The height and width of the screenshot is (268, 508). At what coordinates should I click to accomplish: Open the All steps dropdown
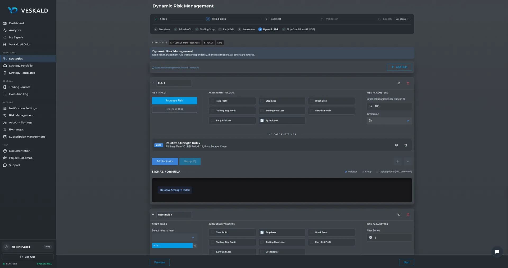coord(402,19)
